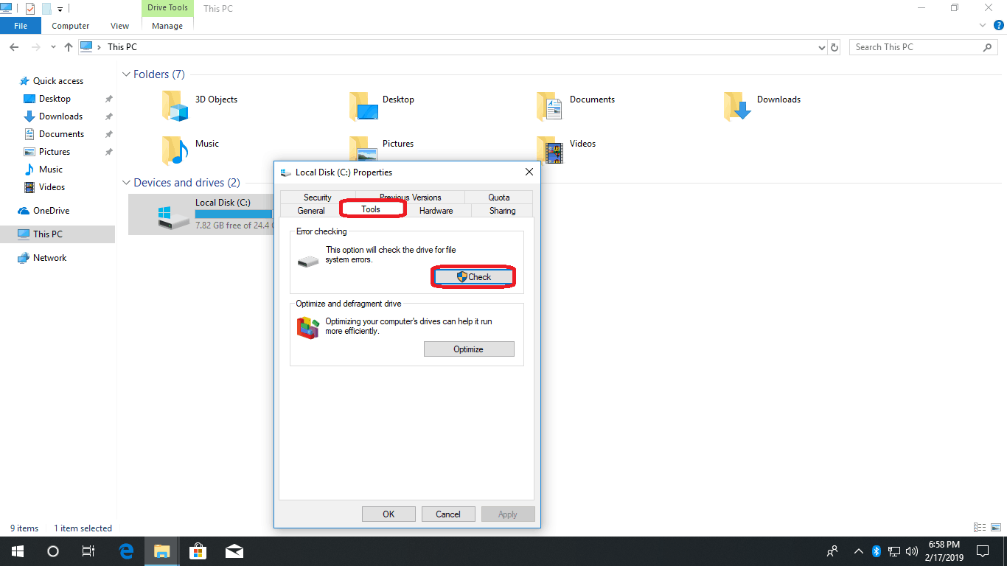This screenshot has height=566, width=1007.
Task: Switch to the Previous Versions tab
Action: click(x=411, y=198)
